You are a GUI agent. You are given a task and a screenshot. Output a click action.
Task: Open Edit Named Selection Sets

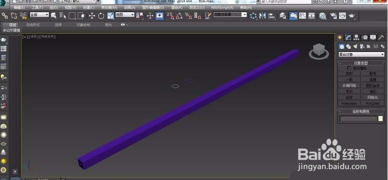(208, 16)
